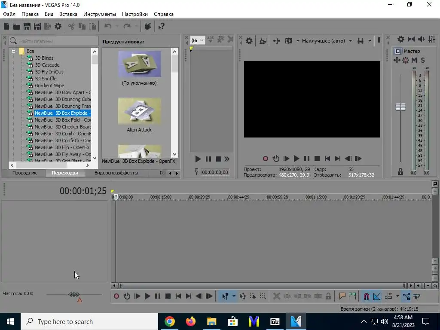The width and height of the screenshot is (440, 330).
Task: Click the trimmer timecode field 00:00:00;00
Action: coord(215,172)
